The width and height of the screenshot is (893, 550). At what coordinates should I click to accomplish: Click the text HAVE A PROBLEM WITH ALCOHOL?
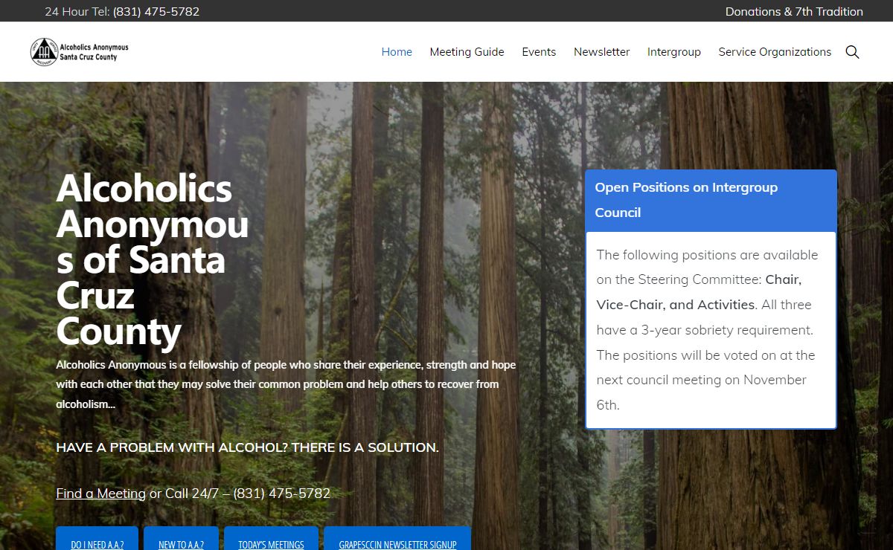point(172,447)
